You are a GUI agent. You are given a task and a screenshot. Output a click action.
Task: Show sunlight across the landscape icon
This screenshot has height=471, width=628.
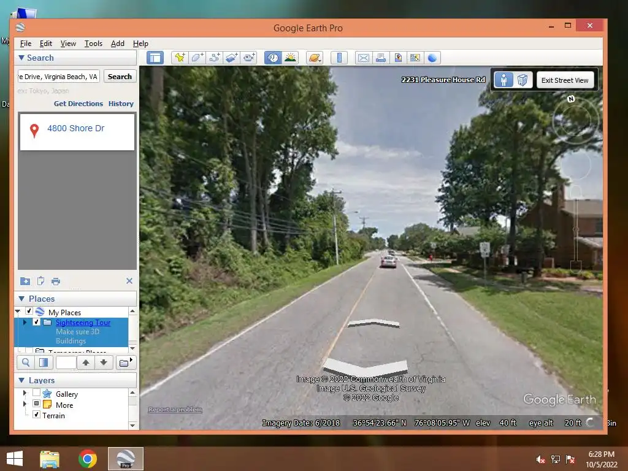(290, 58)
